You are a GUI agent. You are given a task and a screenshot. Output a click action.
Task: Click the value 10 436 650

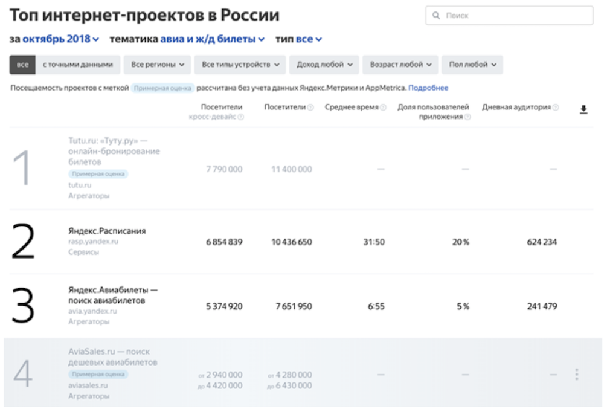(292, 242)
